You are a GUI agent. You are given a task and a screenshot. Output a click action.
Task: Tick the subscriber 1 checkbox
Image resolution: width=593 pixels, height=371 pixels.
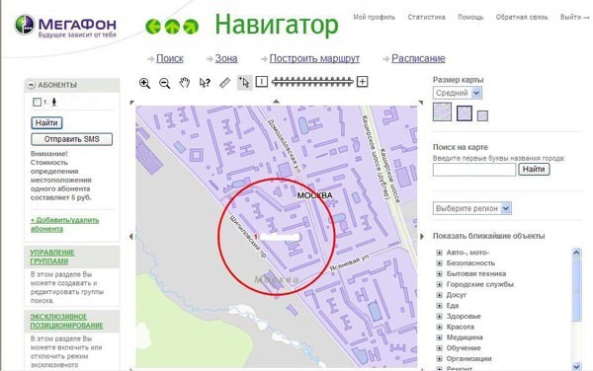(x=37, y=103)
